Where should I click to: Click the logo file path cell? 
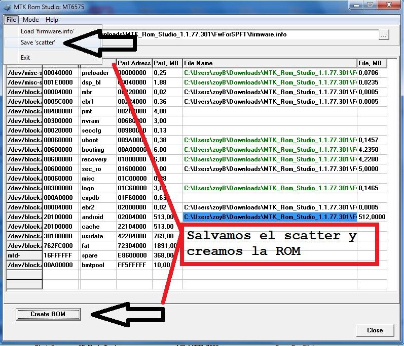(x=270, y=188)
